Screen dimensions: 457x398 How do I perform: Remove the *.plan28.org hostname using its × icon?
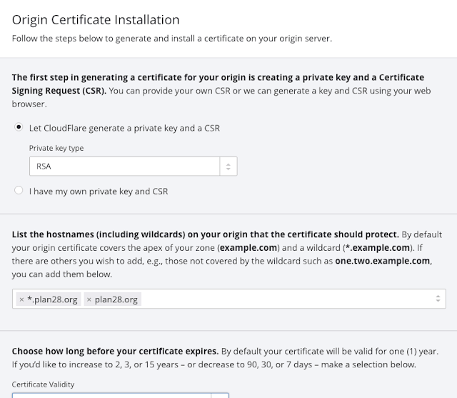pos(22,299)
